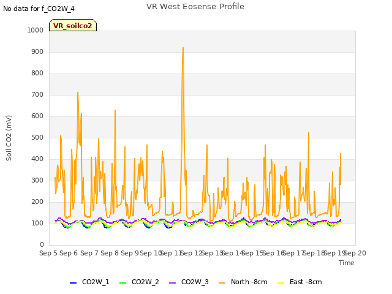Click the Sep 9 x-axis tick label
The width and height of the screenshot is (392, 294).
point(130,253)
